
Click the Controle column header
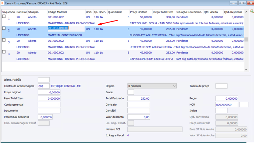point(22,12)
